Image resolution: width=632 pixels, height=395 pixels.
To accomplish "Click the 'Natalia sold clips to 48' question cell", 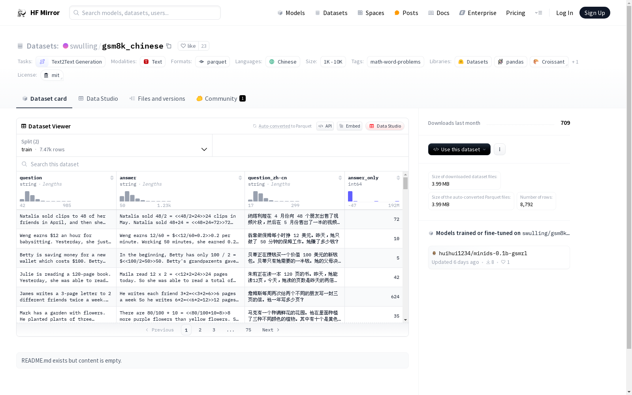I will pyautogui.click(x=66, y=219).
